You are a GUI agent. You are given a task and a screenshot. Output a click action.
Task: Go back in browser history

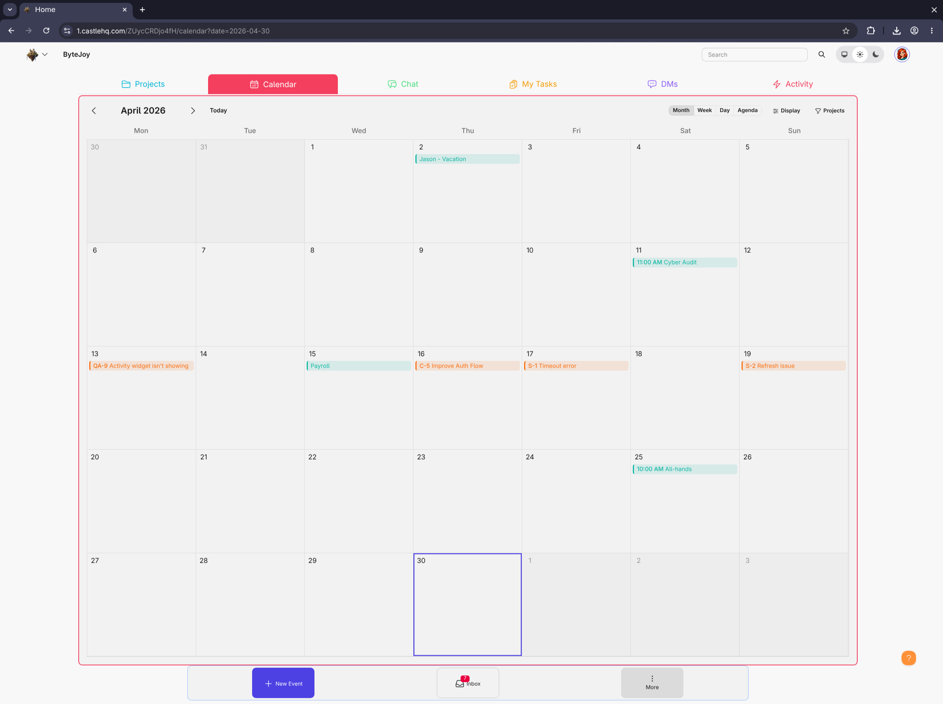[11, 31]
